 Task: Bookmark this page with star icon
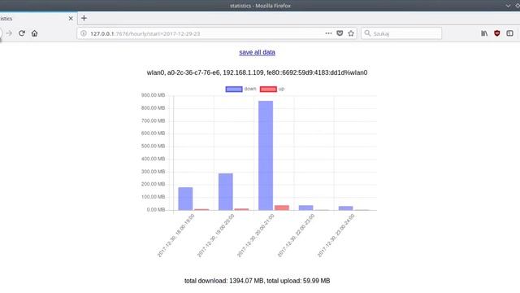[351, 33]
